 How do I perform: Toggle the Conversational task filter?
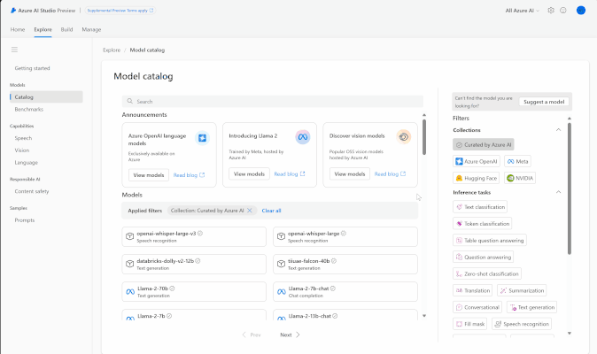(477, 307)
